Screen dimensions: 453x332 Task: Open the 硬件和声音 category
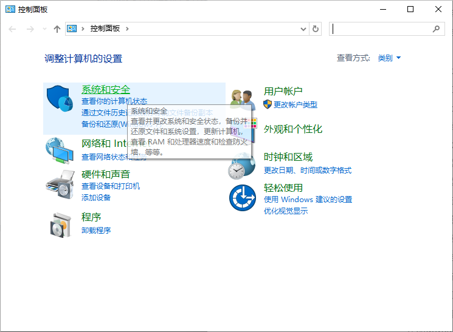(x=106, y=174)
